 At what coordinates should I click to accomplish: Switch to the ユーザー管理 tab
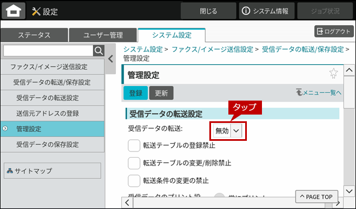(103, 35)
